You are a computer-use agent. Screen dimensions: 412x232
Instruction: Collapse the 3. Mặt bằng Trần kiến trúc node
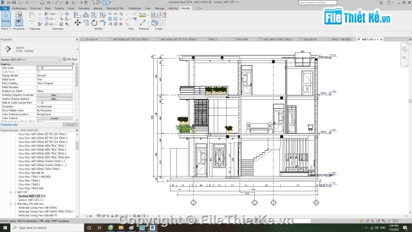pyautogui.click(x=11, y=204)
